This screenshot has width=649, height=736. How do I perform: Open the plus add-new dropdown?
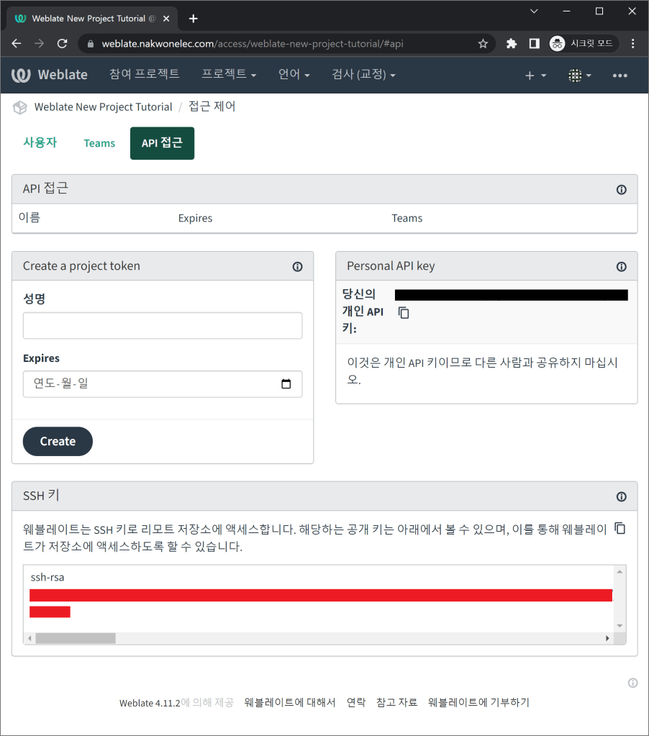click(535, 76)
